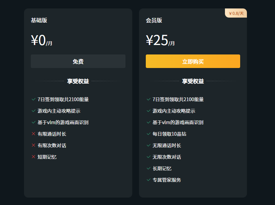Click 享受权益 heading on the basic card

[78, 81]
